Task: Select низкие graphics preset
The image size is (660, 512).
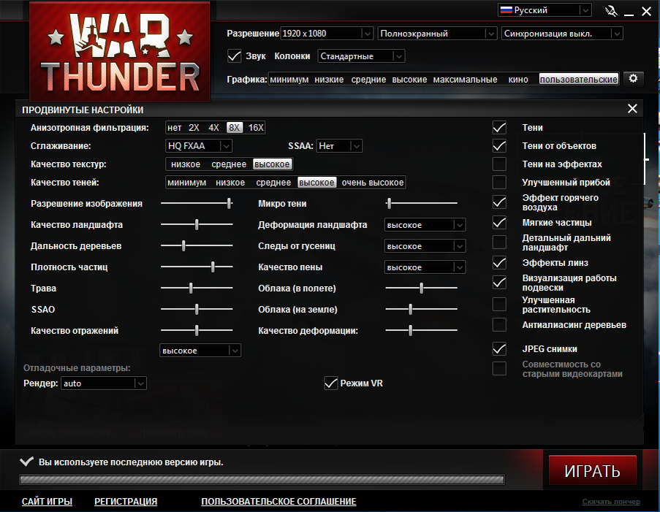Action: tap(329, 79)
